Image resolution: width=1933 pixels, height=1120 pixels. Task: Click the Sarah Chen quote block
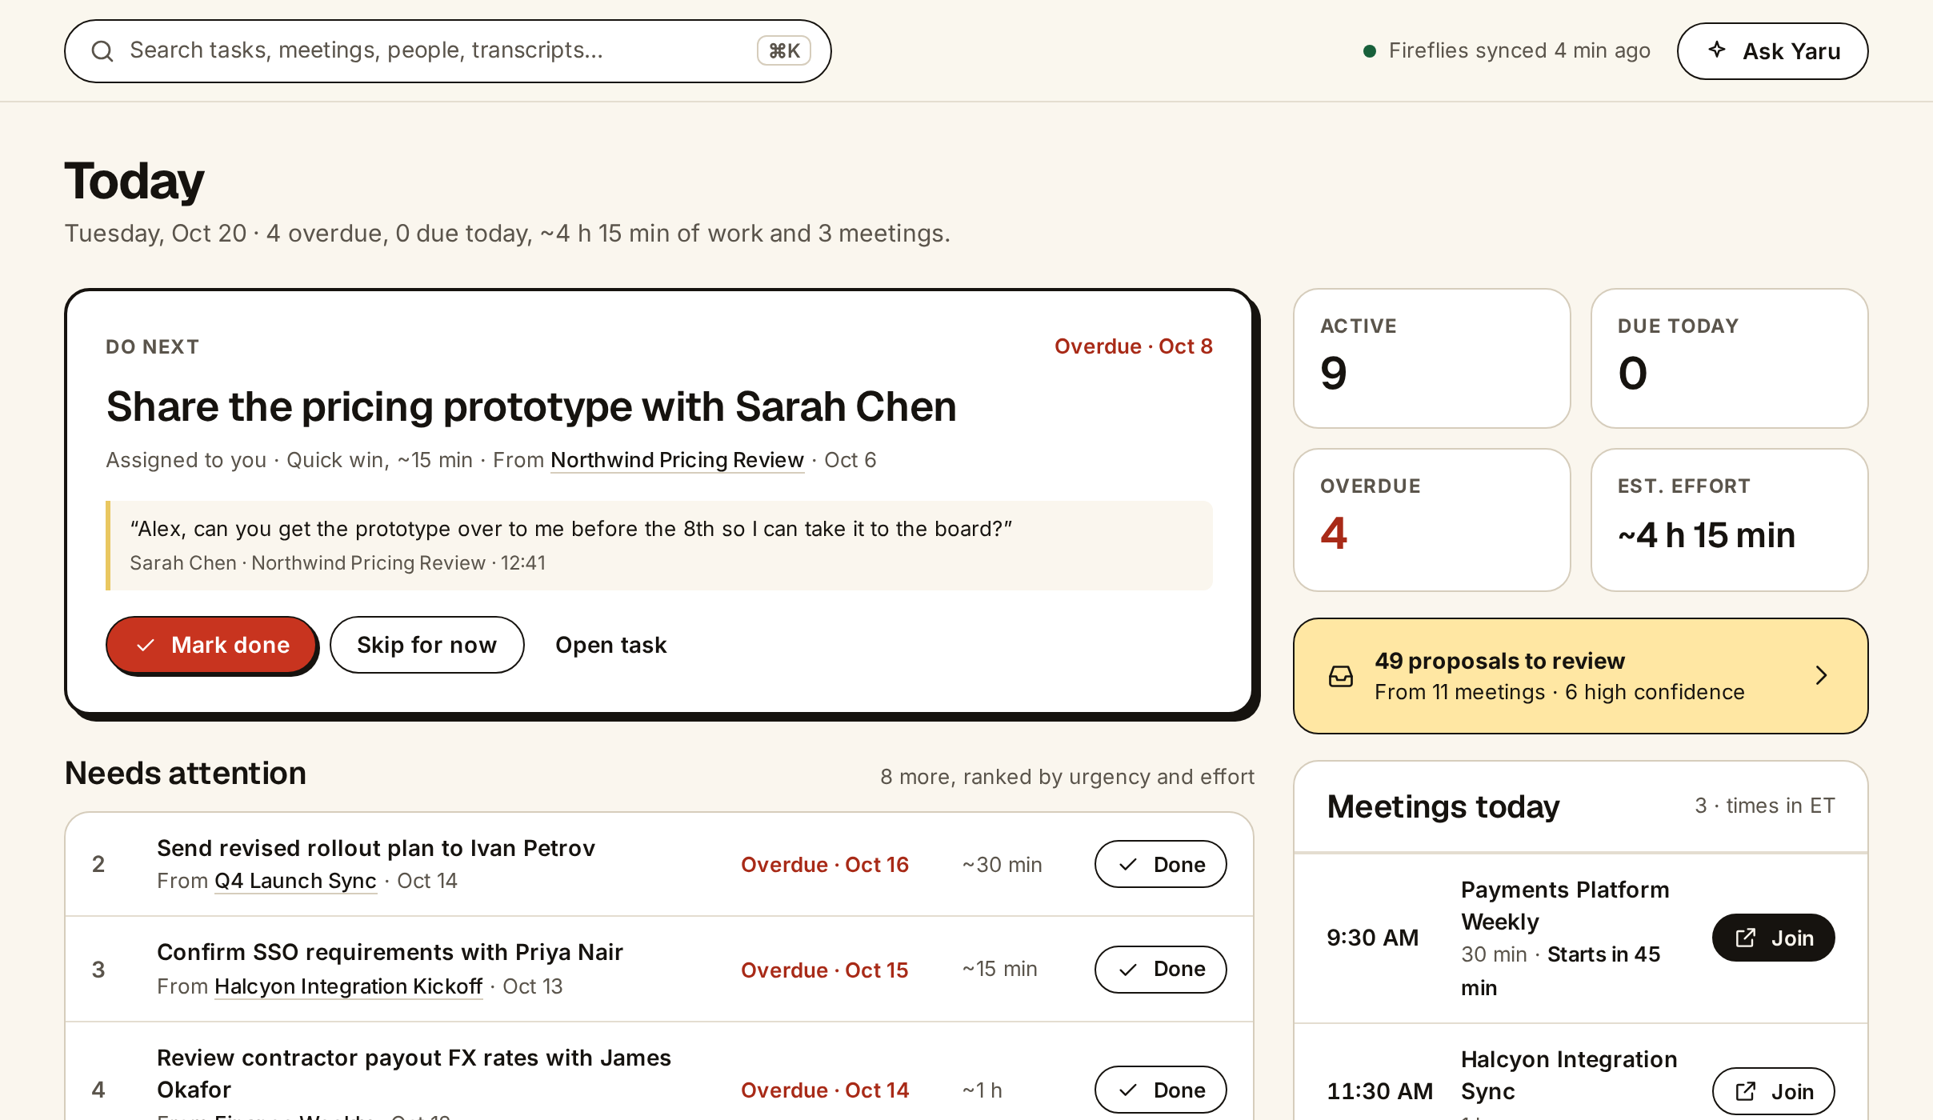click(659, 546)
